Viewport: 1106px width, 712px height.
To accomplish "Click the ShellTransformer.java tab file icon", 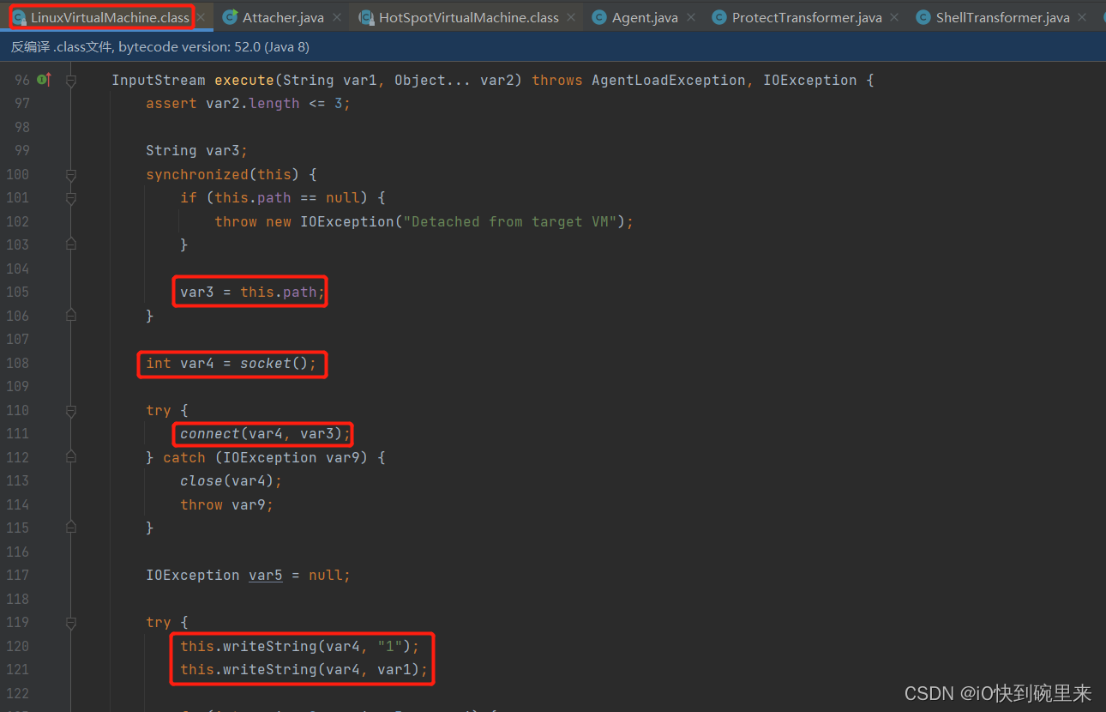I will 923,17.
